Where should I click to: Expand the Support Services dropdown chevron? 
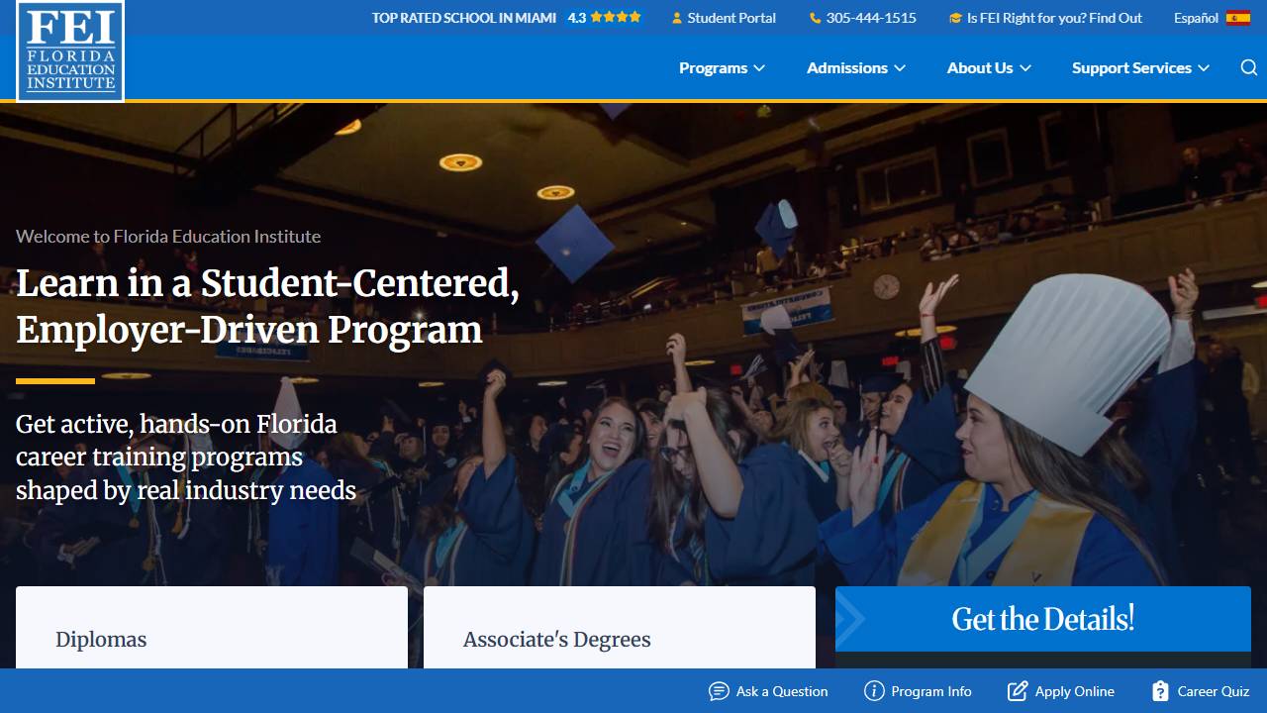(1204, 68)
